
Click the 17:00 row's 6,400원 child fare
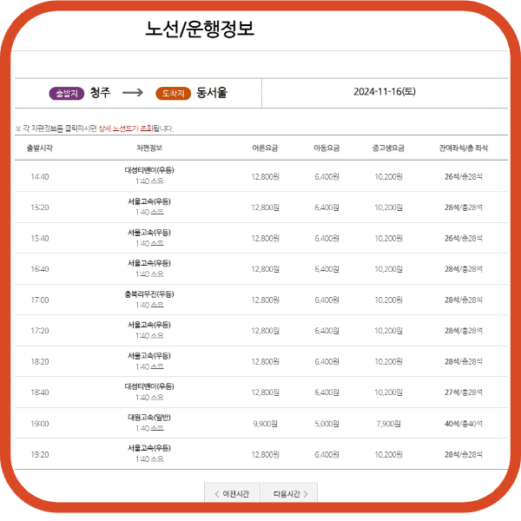(326, 300)
